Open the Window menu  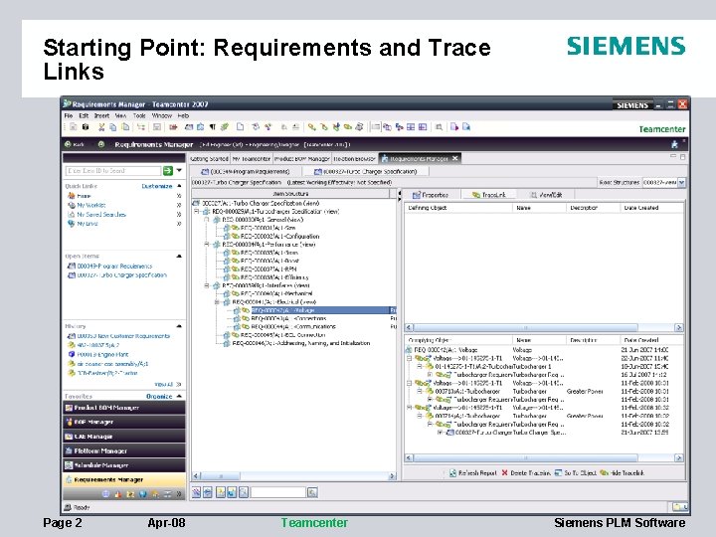[x=162, y=116]
